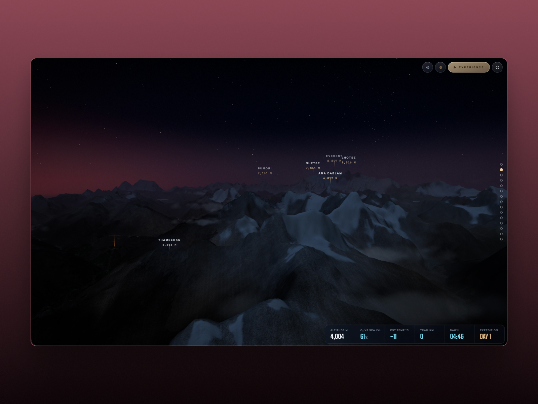Start the Experience playback button
The width and height of the screenshot is (538, 404).
point(469,67)
